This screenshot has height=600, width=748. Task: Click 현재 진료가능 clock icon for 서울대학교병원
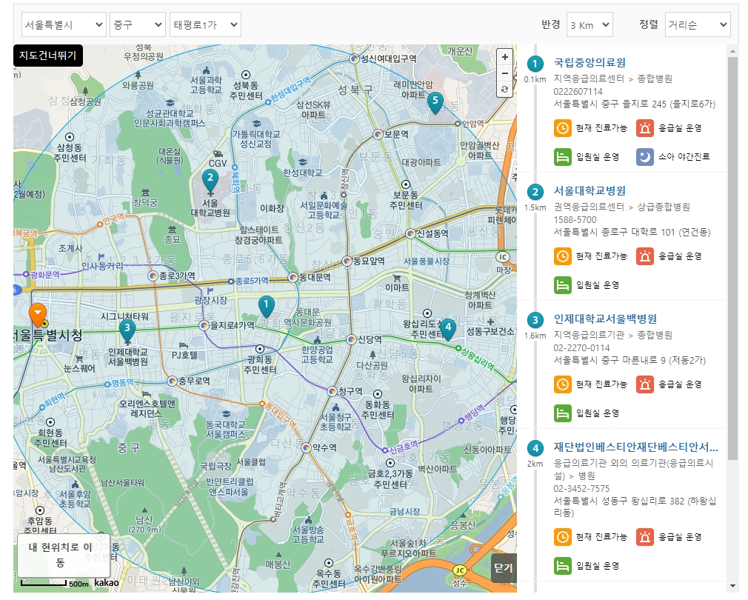tap(562, 256)
